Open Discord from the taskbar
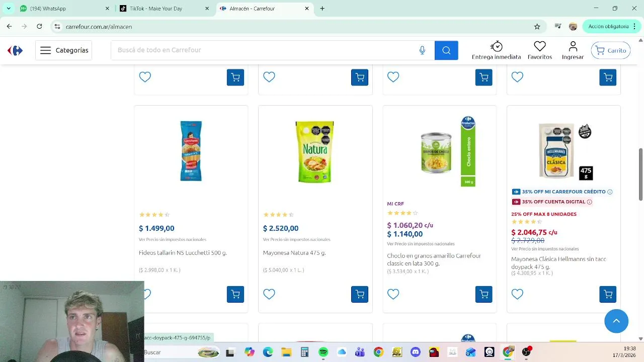Image resolution: width=644 pixels, height=362 pixels. coord(416,352)
